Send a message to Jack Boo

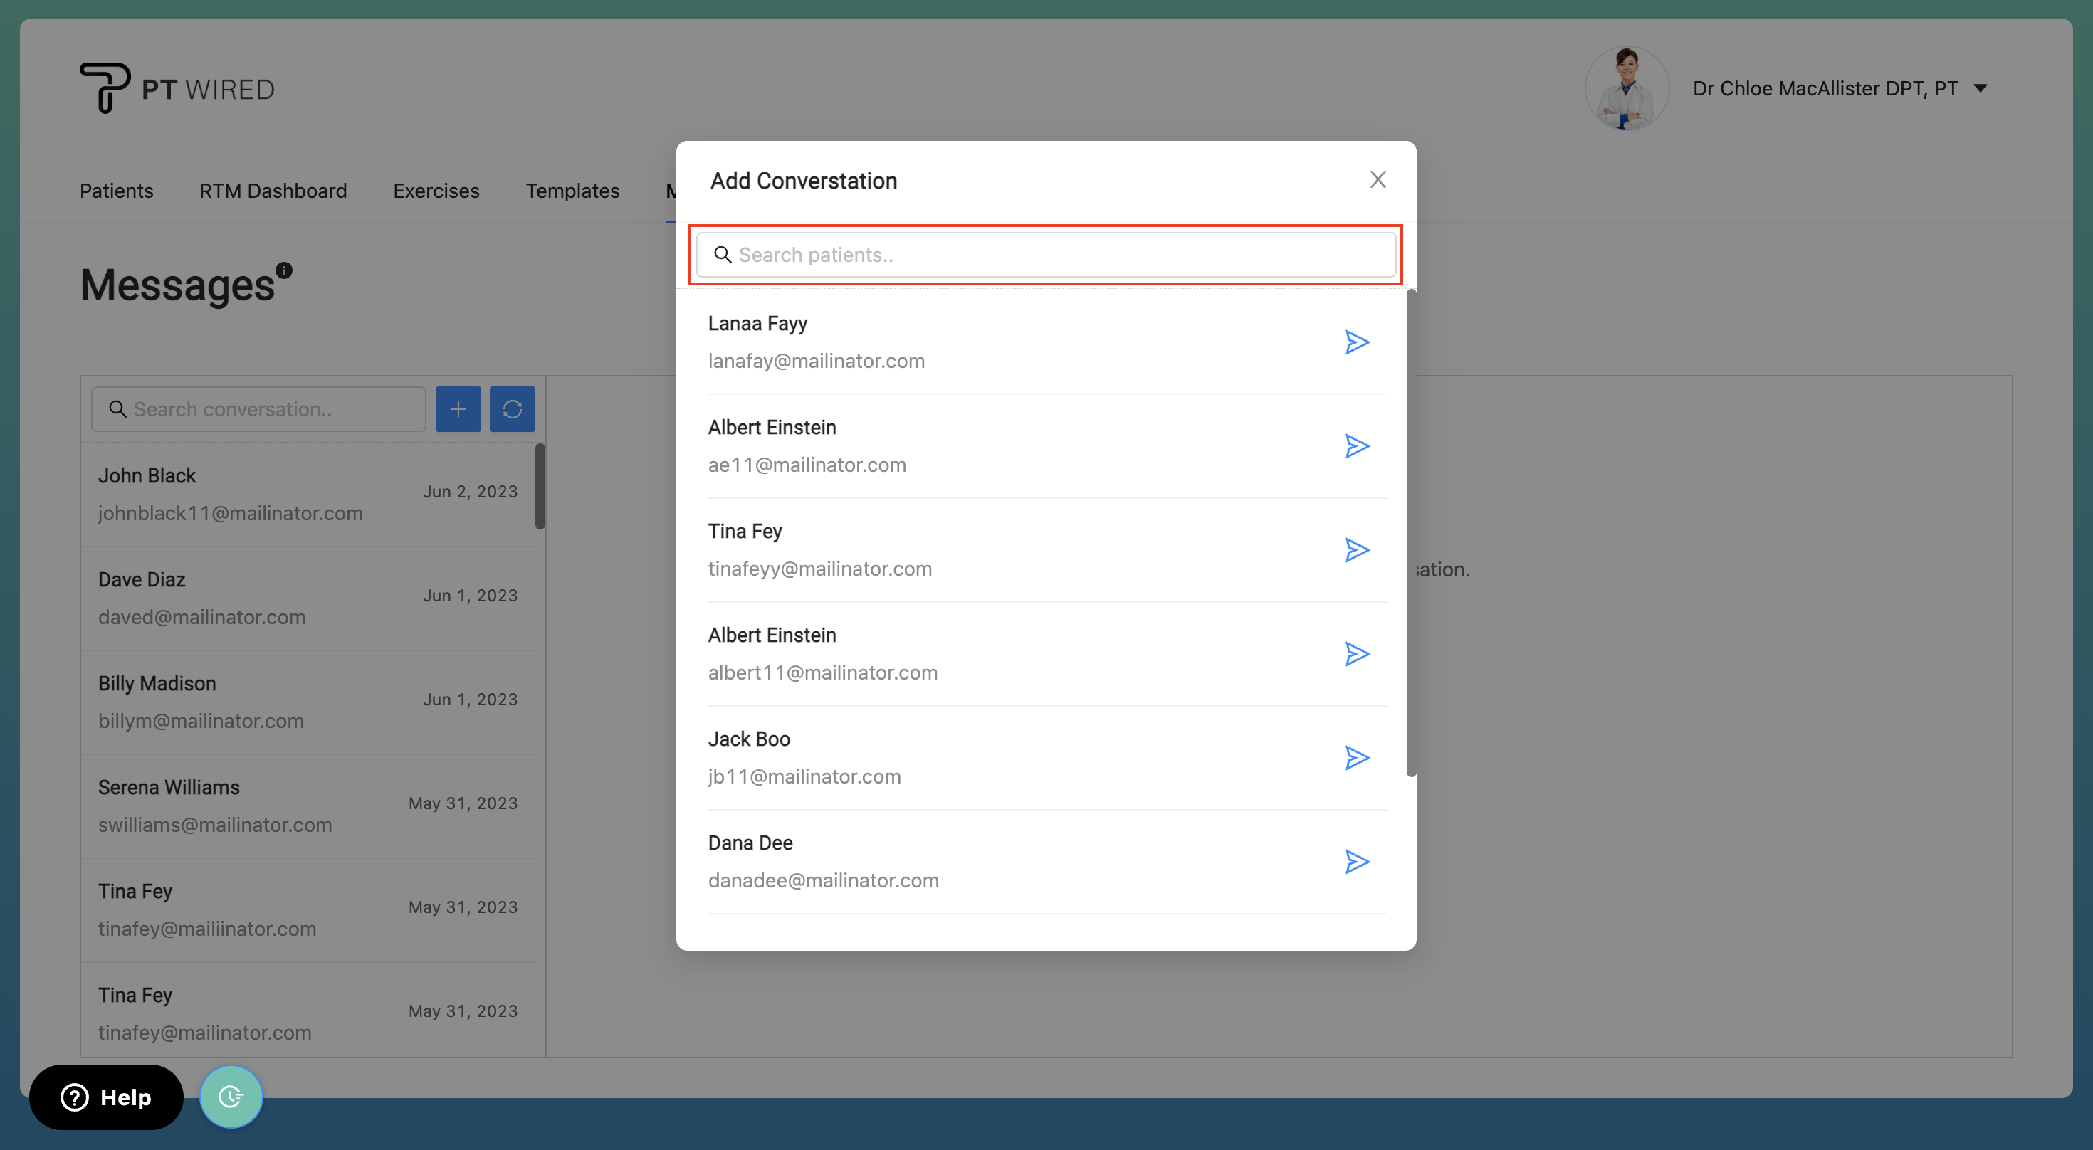[x=1357, y=758]
